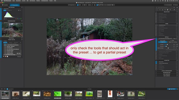This screenshot has height=100, width=179.
Task: Adjust the Luminanz slider handle
Action: [x=167, y=44]
